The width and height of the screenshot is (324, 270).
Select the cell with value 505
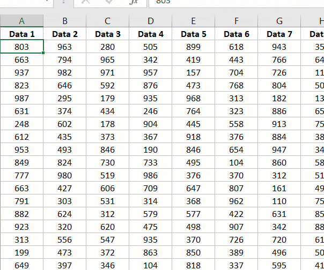coord(150,47)
